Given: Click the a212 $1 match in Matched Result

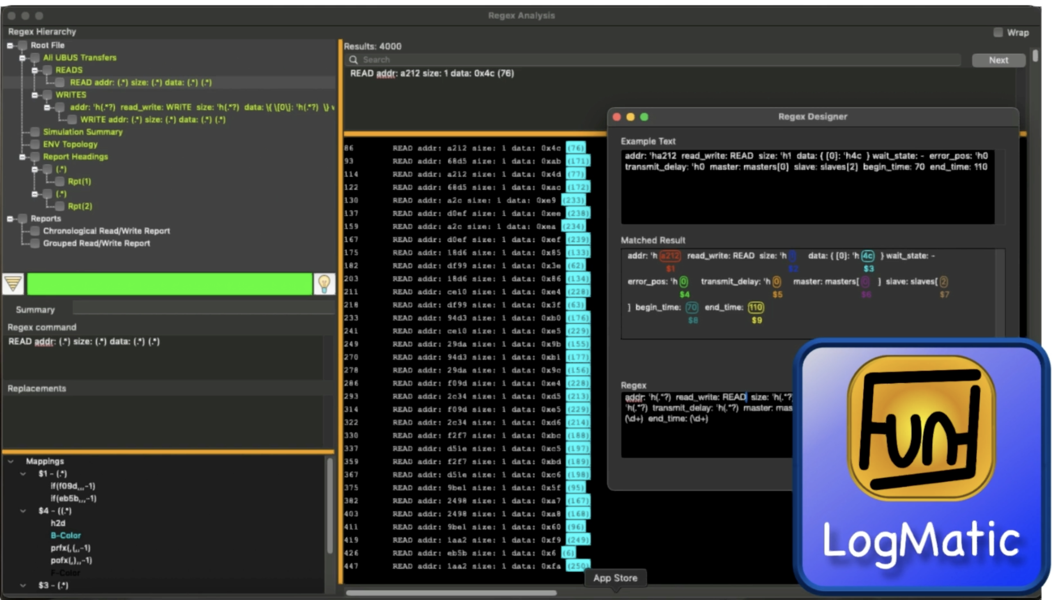Looking at the screenshot, I should [670, 256].
